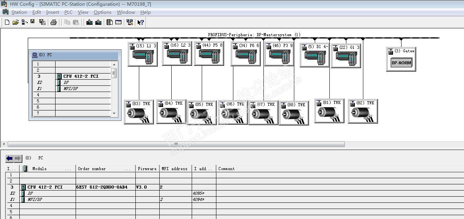Viewport: 464px width, 219px height.
Task: Click the Print toolbar icon
Action: [54, 22]
